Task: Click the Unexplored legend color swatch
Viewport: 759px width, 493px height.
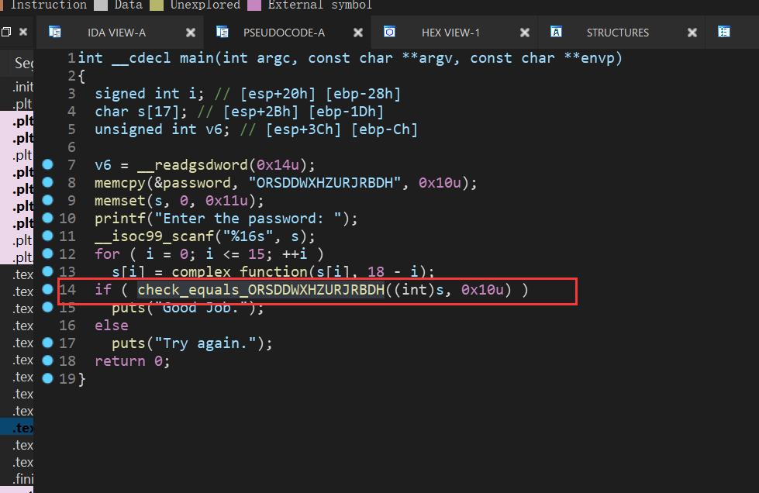Action: click(x=157, y=5)
